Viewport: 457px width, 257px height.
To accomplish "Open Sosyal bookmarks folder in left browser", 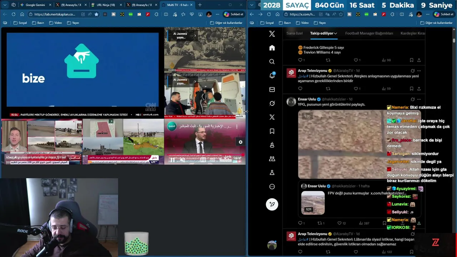I will point(20,23).
